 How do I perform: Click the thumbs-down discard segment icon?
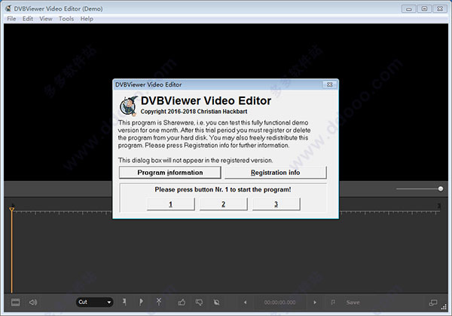[x=199, y=302]
